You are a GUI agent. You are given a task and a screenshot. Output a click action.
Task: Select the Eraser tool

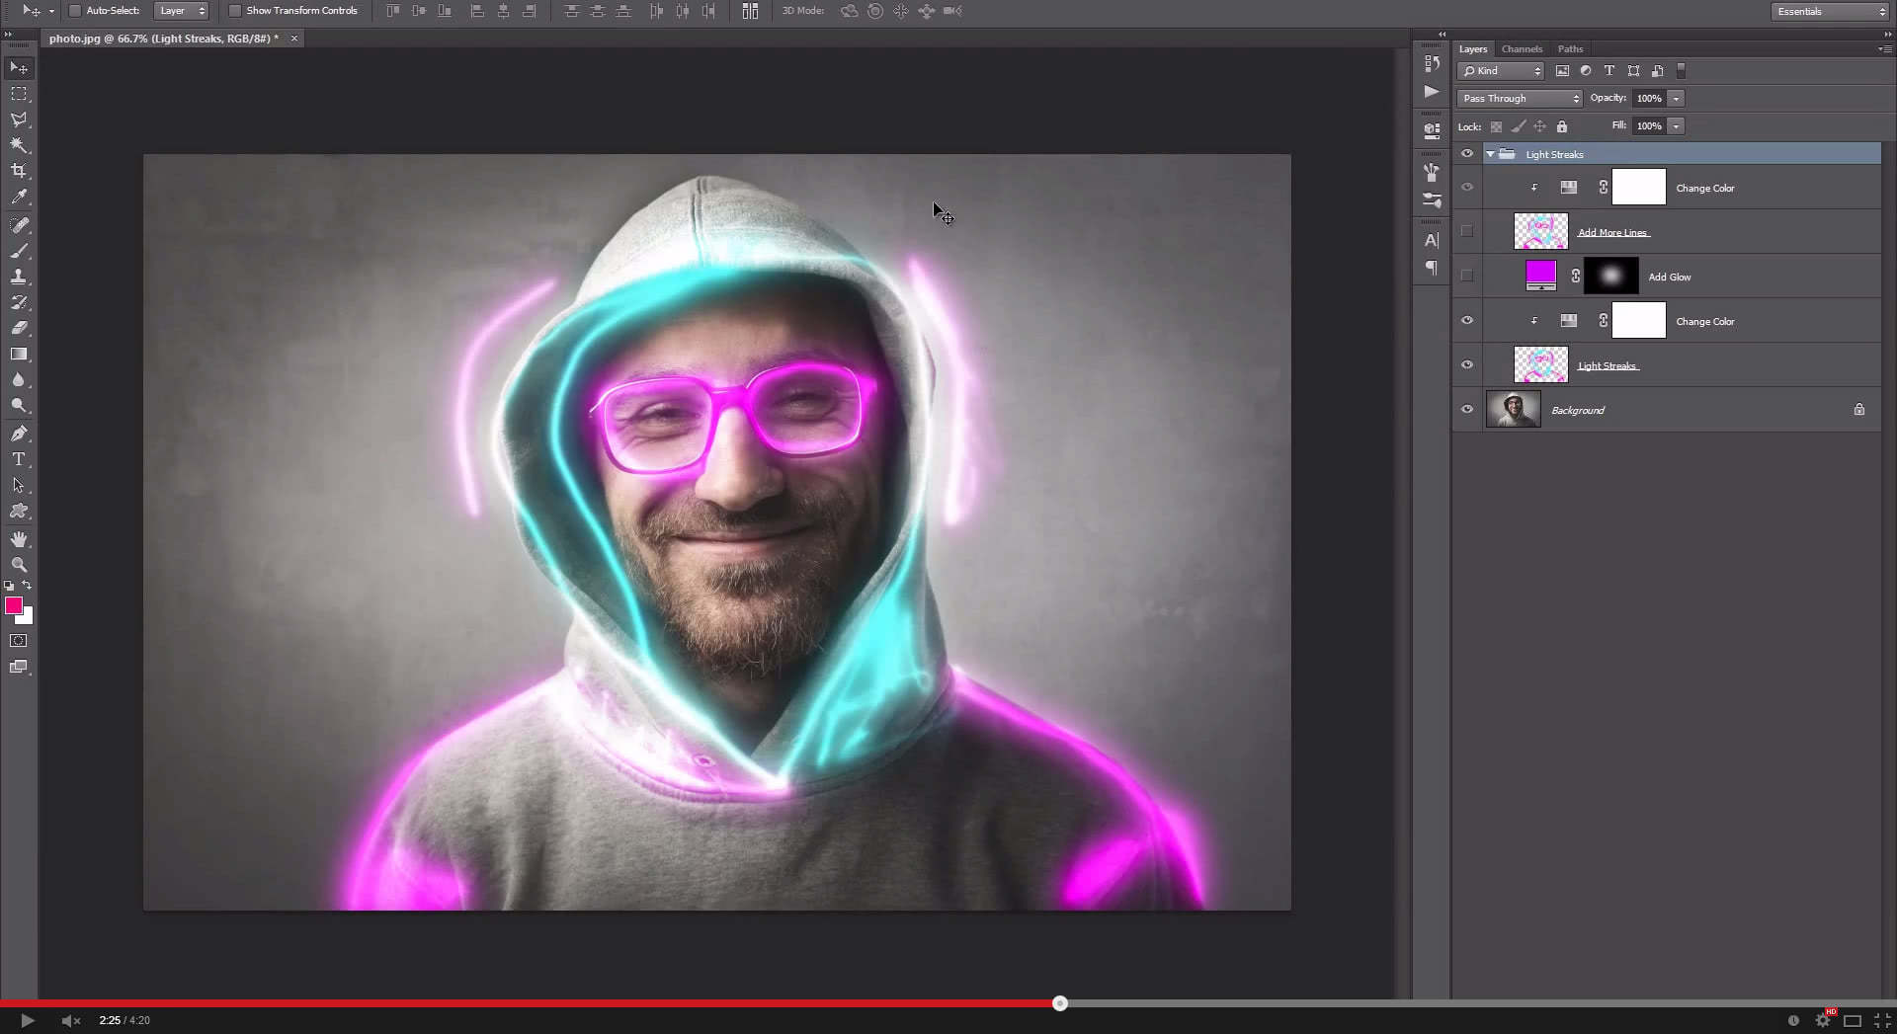click(x=20, y=328)
